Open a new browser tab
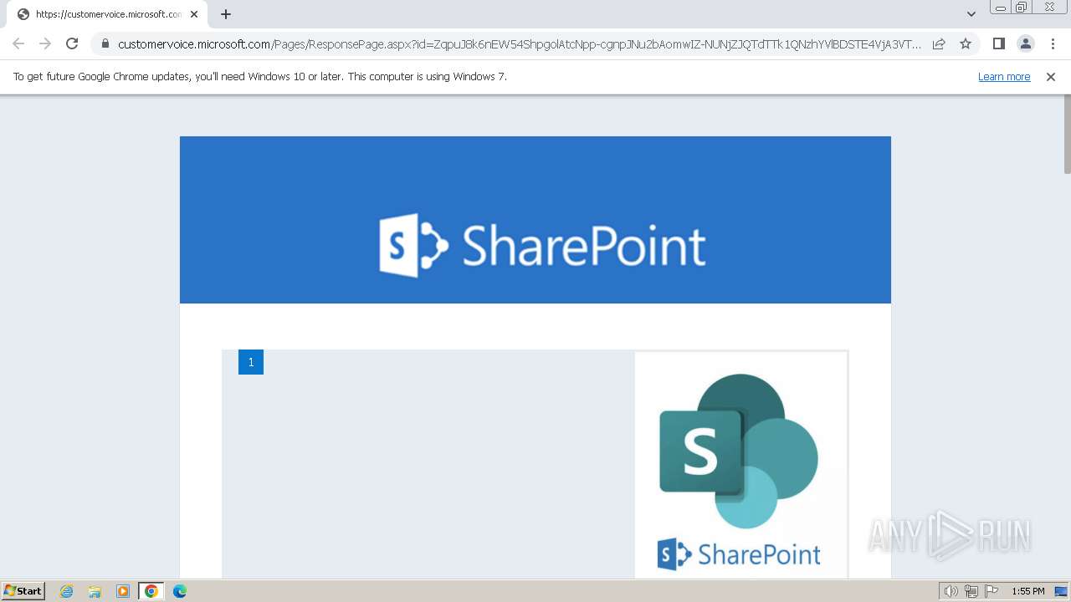Viewport: 1071px width, 602px height. tap(226, 14)
